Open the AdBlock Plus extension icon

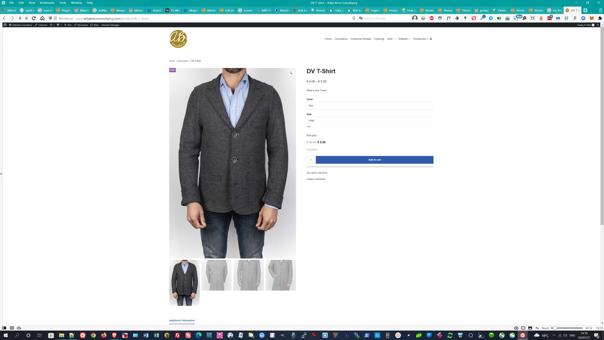click(431, 18)
